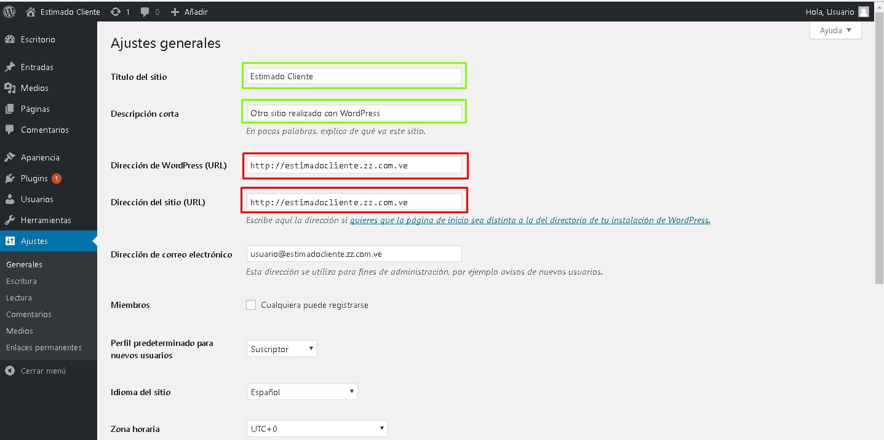Screen dimensions: 884x440
Task: Click Añadir in the admin bar
Action: tap(196, 12)
